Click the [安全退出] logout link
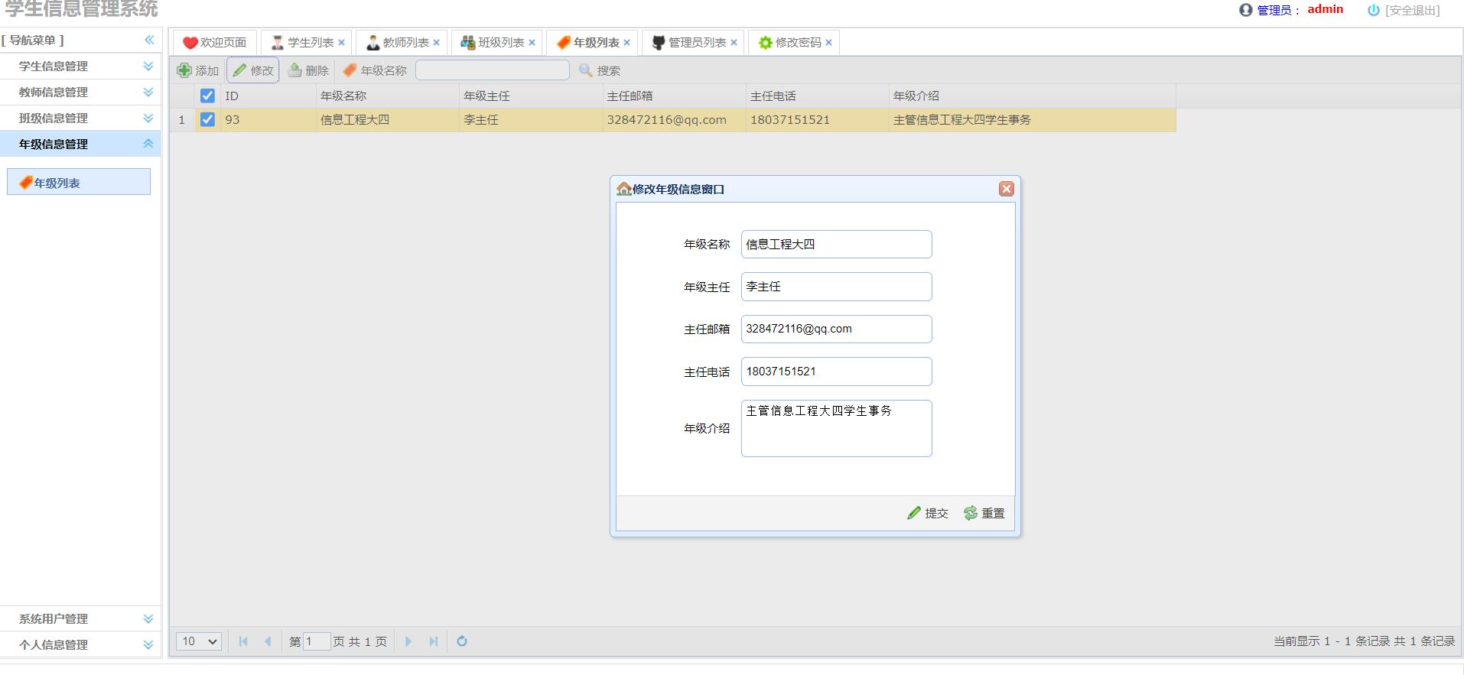This screenshot has width=1464, height=675. click(x=1412, y=10)
